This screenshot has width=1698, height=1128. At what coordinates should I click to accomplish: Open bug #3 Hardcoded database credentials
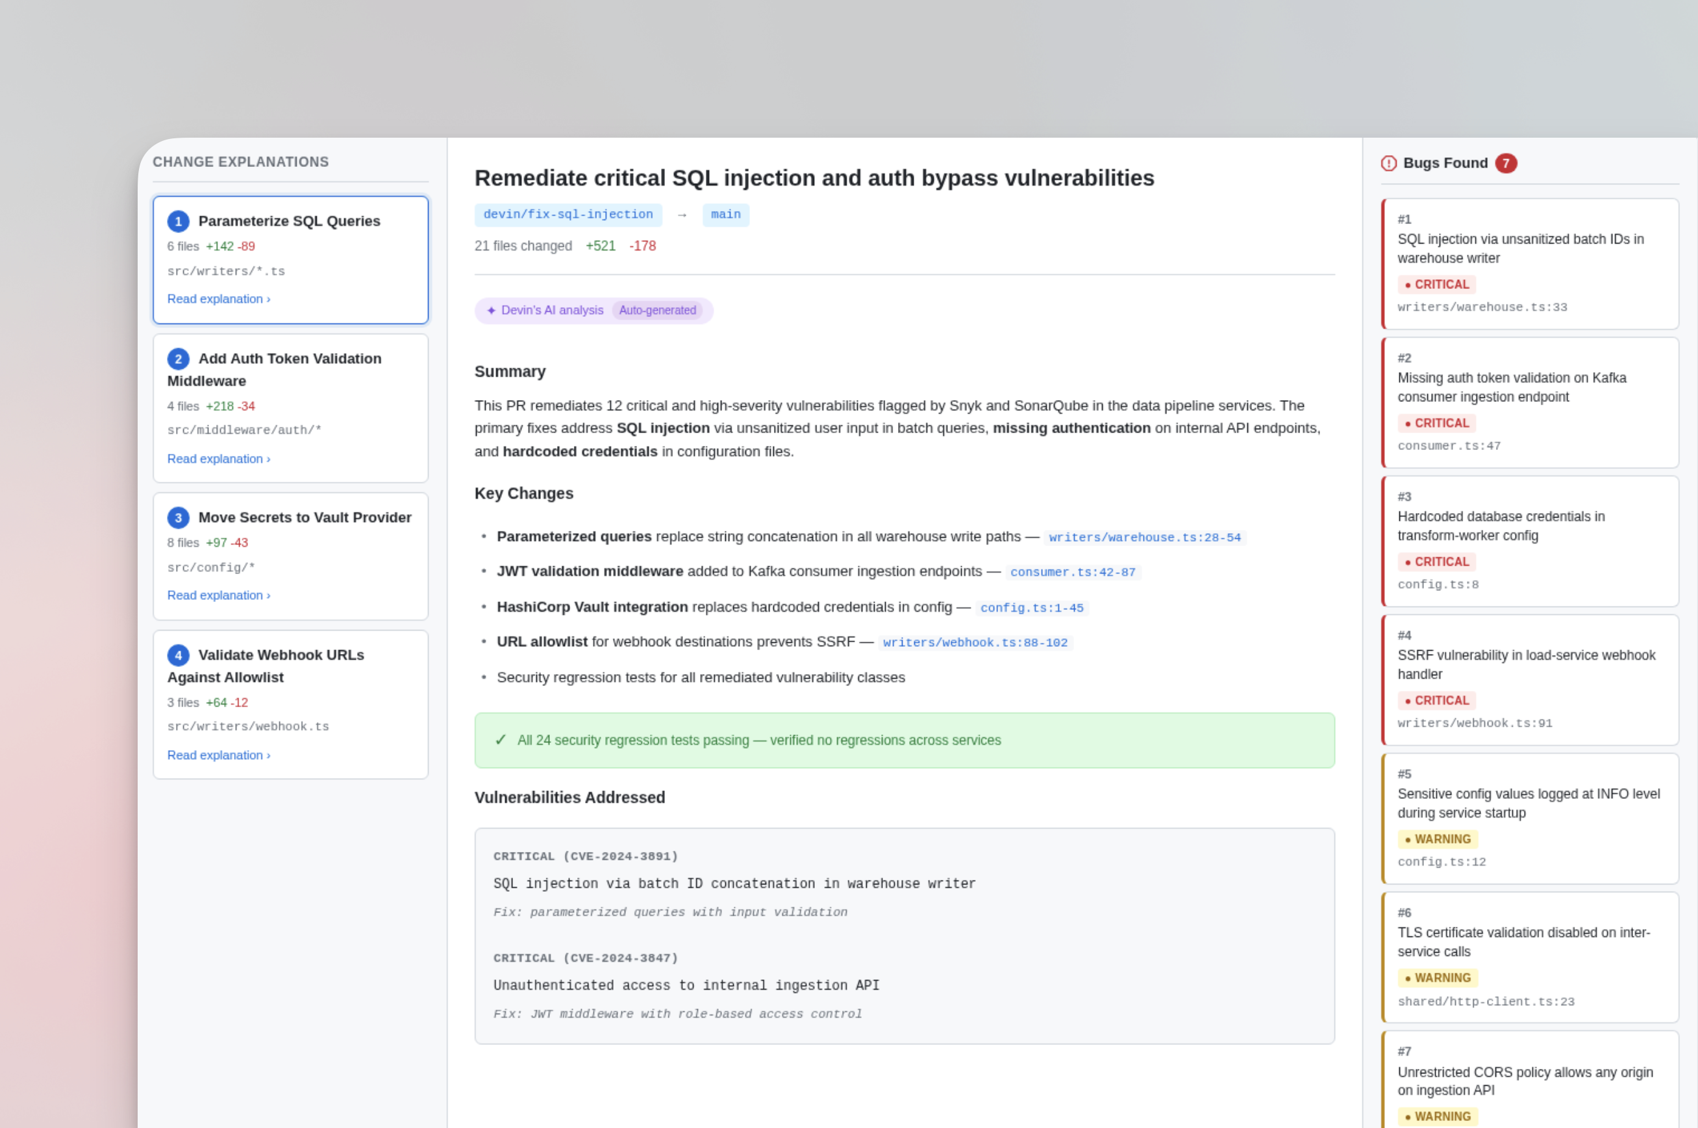click(x=1530, y=542)
